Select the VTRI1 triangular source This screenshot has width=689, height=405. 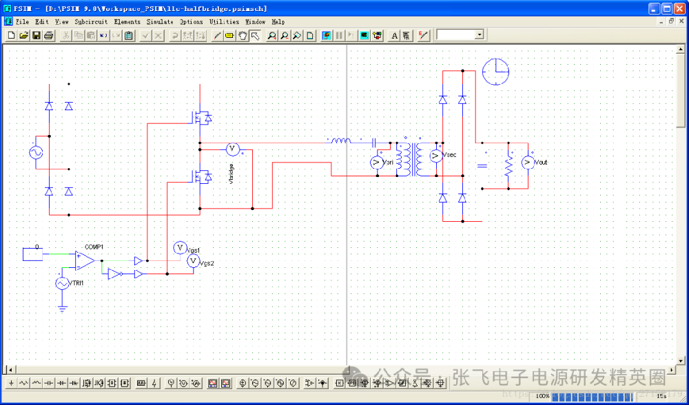62,284
